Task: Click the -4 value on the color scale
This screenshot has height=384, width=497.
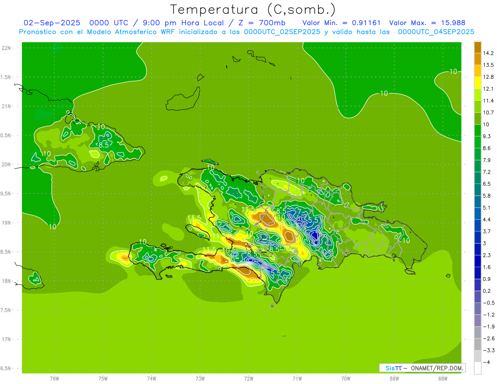Action: pos(486,362)
